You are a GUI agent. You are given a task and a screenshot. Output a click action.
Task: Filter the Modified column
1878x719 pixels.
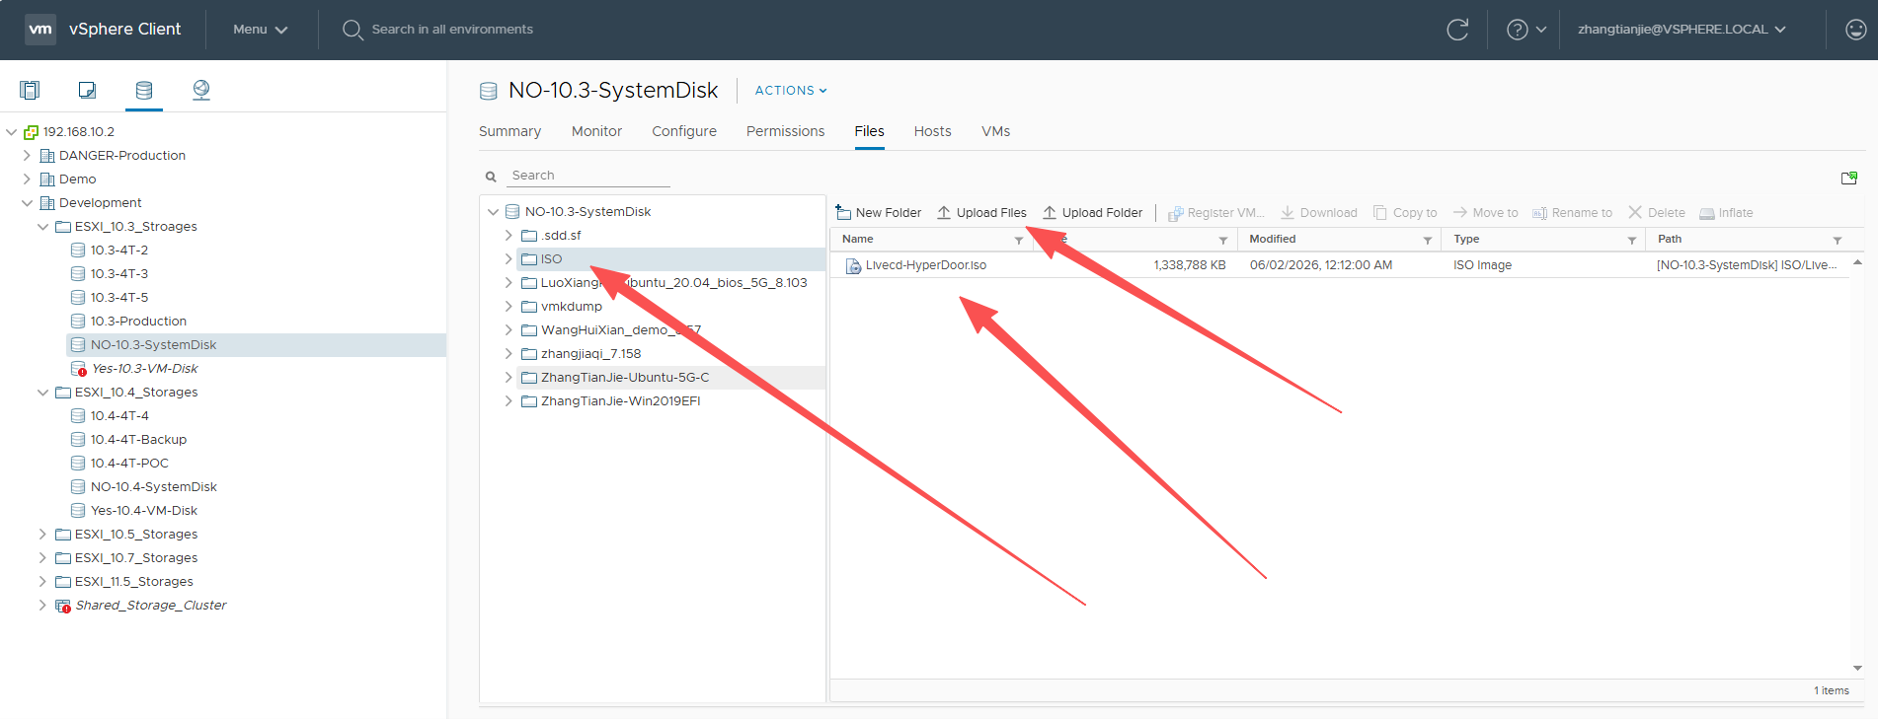tap(1428, 240)
